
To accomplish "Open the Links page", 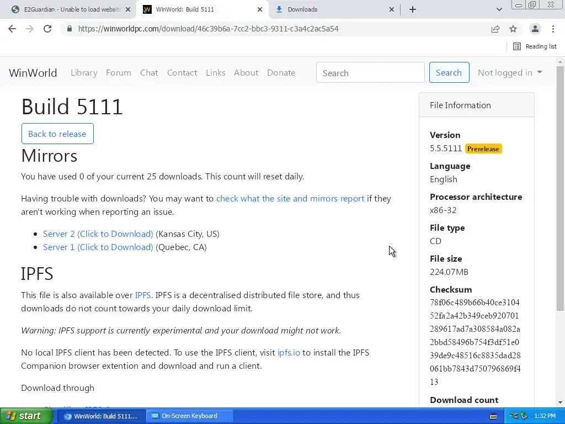I will (x=216, y=73).
